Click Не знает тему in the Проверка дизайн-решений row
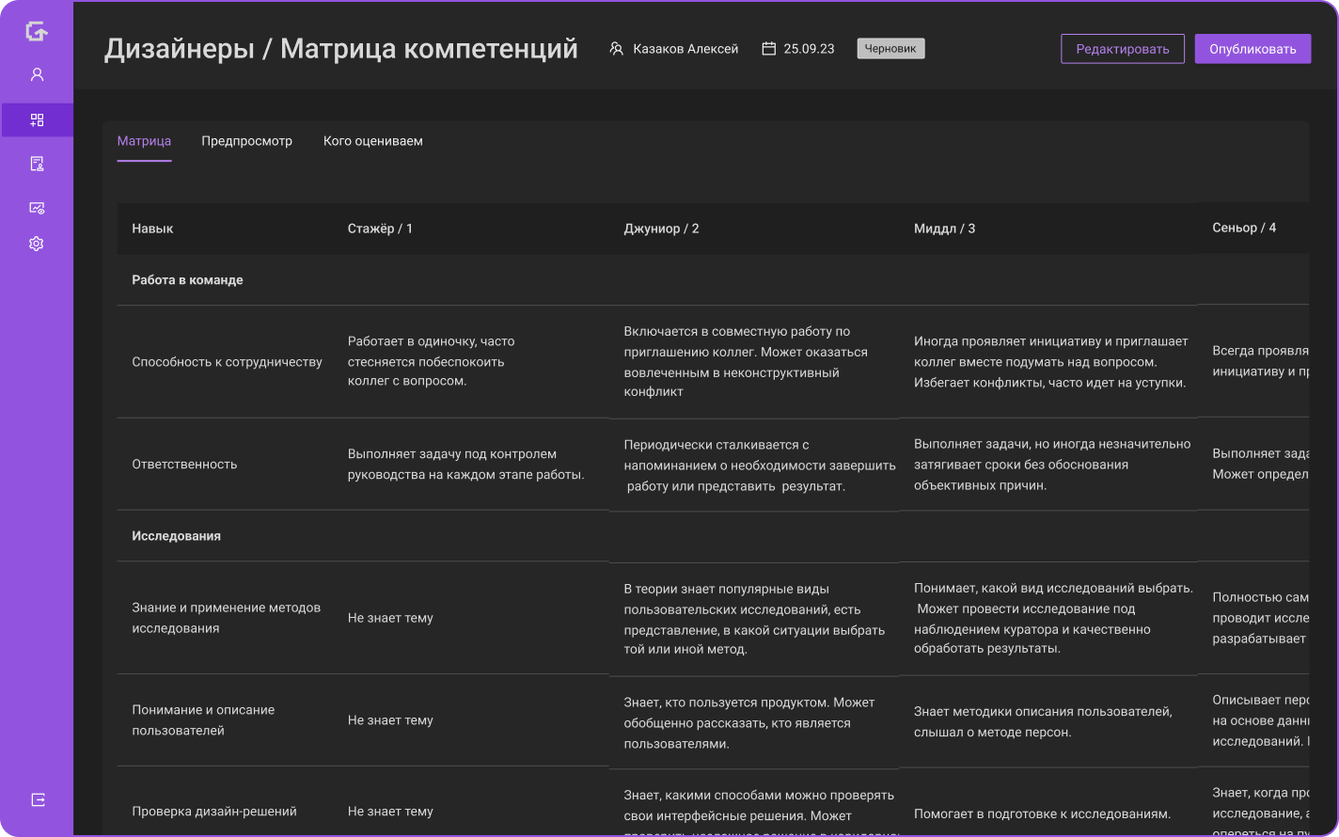 point(390,812)
